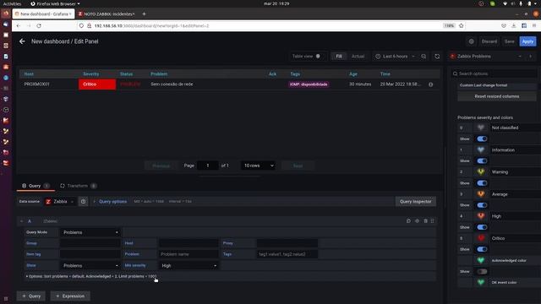Grab query A's drag handle icon
This screenshot has width=541, height=304.
tap(433, 221)
